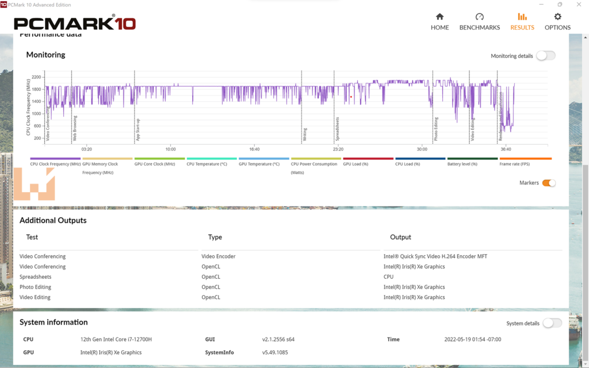Viewport: 589px width, 368px height.
Task: Click the CPU output for Spreadsheets
Action: tap(388, 277)
